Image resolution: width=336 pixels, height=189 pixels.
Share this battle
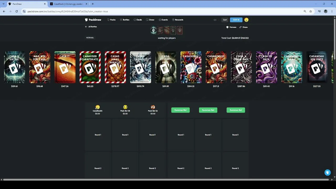tap(243, 27)
